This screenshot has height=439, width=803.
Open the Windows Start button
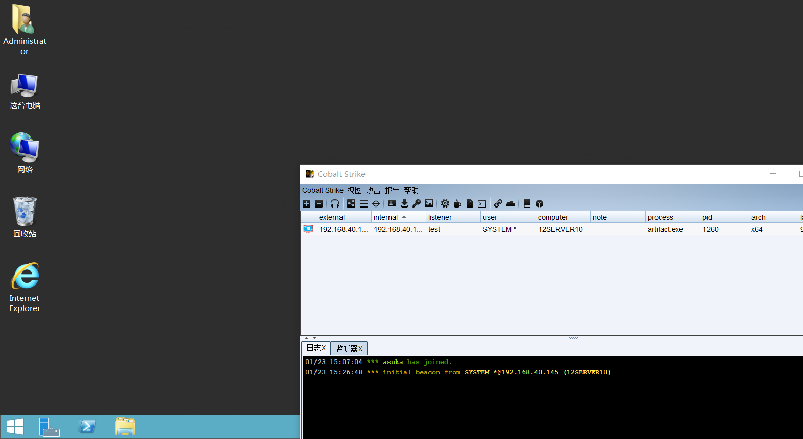[x=15, y=427]
